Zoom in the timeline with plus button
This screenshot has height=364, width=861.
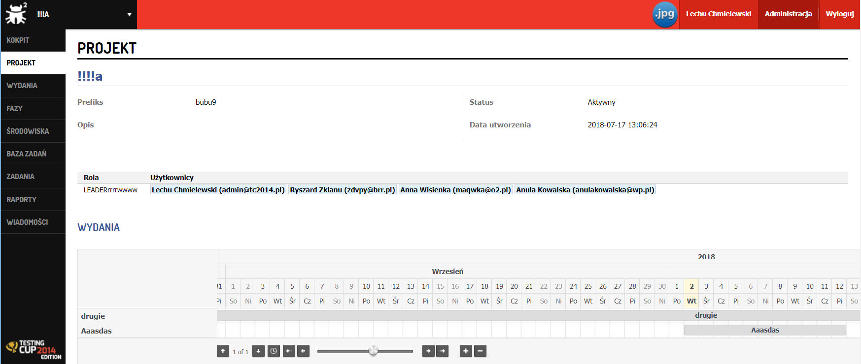tap(466, 351)
